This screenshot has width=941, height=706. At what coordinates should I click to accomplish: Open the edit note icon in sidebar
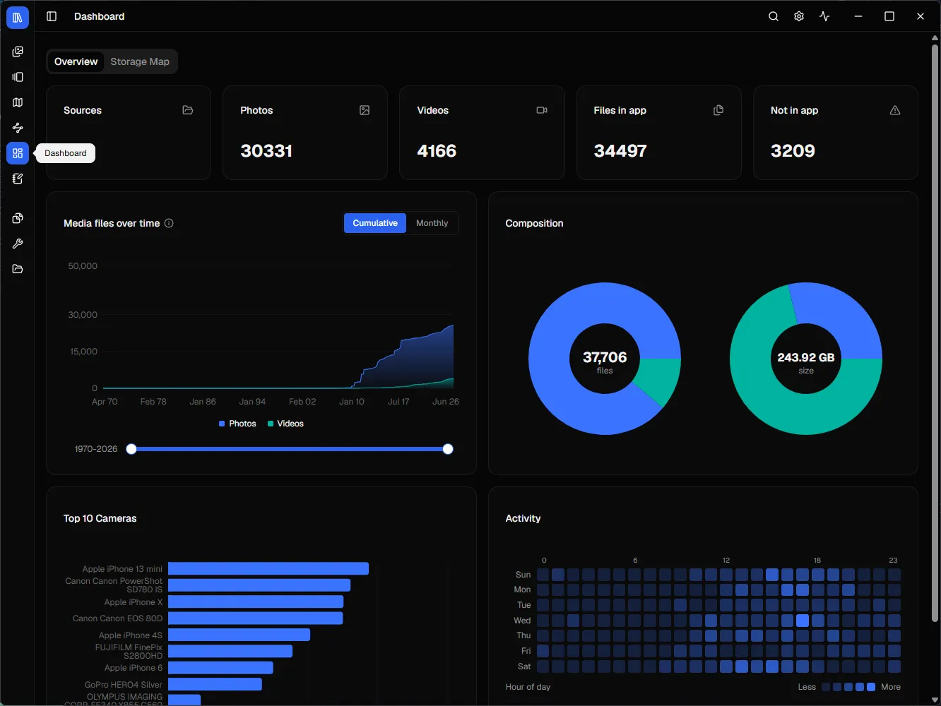pos(18,179)
